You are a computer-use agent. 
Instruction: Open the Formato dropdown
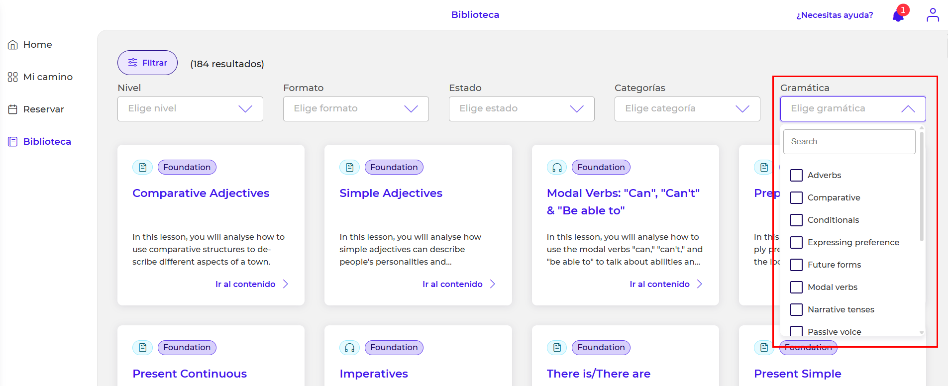[x=356, y=109]
